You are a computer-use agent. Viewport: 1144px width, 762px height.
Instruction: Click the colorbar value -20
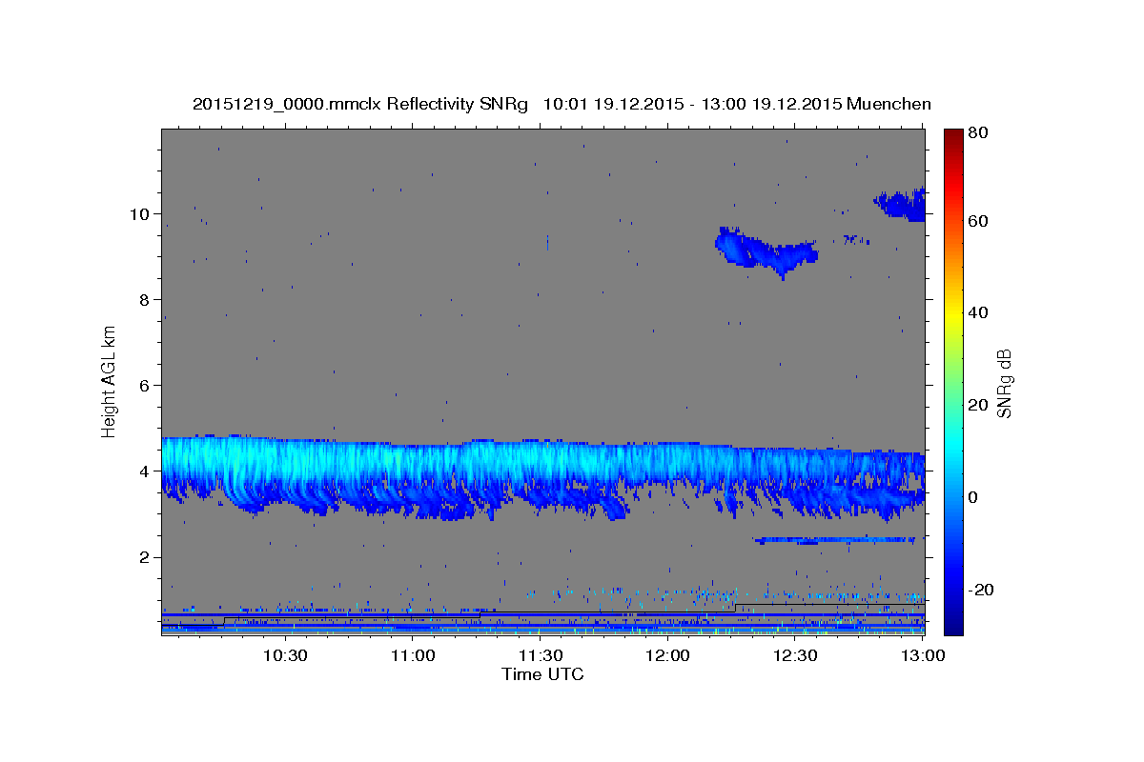tap(981, 590)
